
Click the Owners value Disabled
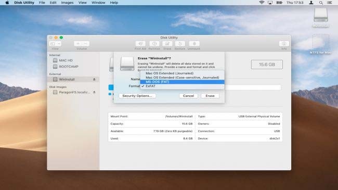pyautogui.click(x=274, y=124)
